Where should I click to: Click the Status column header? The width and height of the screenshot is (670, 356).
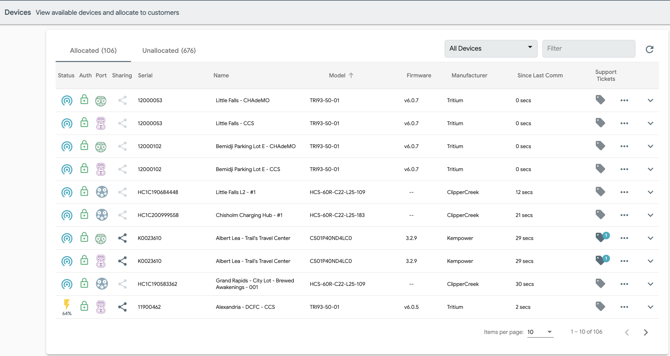[66, 75]
